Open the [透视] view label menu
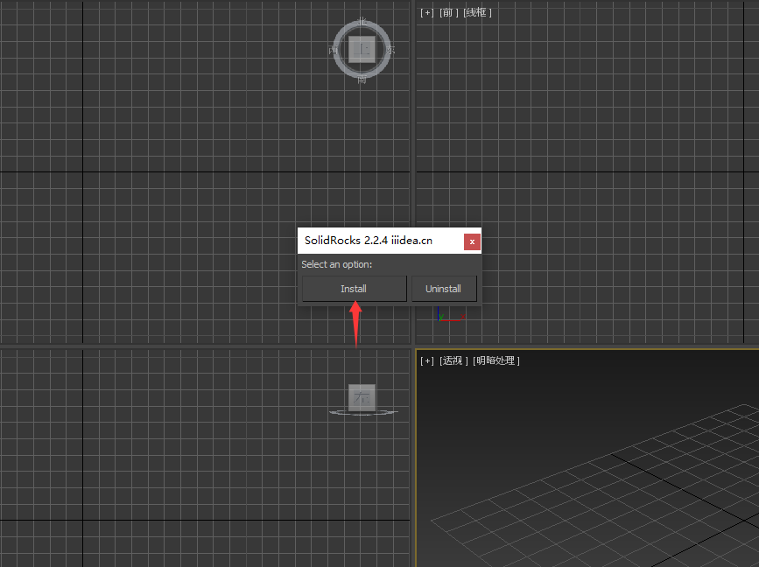Screen dimensions: 759x567 (x=453, y=360)
